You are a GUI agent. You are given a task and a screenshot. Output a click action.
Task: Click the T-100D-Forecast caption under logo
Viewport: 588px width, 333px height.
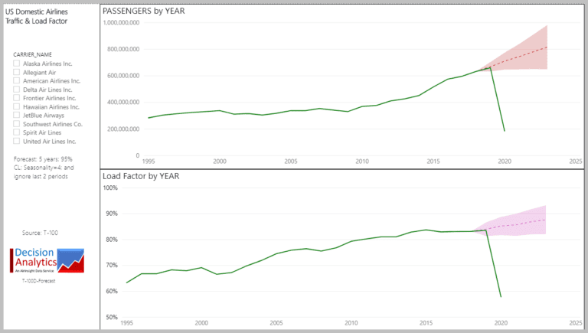[x=38, y=280]
